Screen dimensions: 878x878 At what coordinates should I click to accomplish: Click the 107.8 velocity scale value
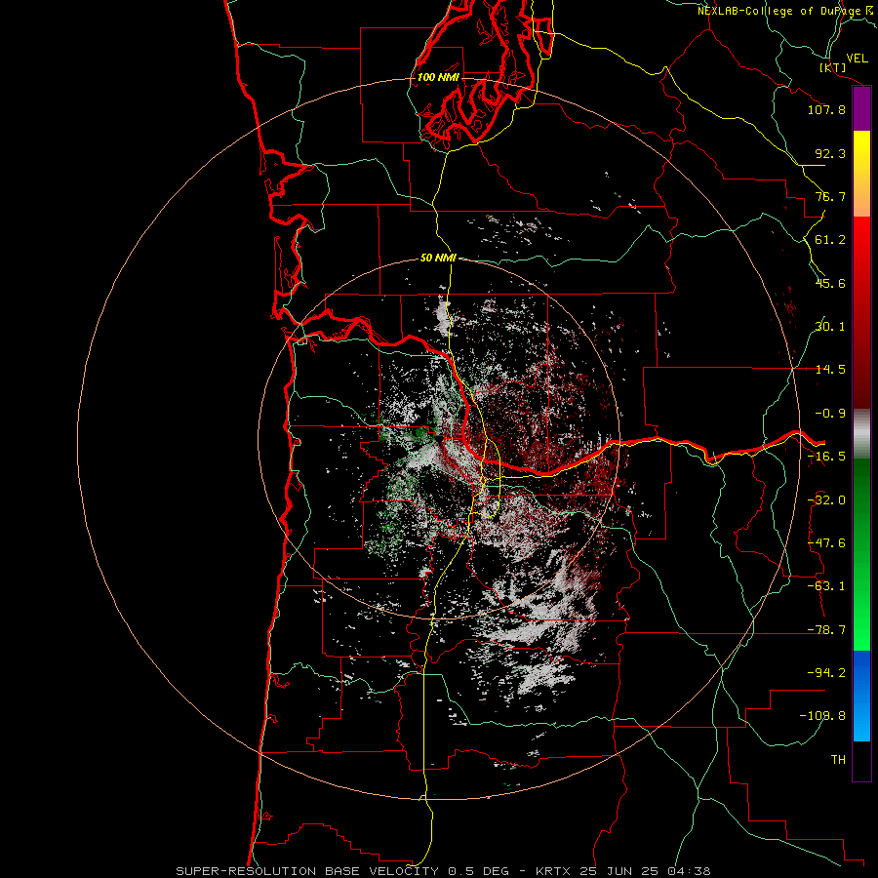click(826, 109)
